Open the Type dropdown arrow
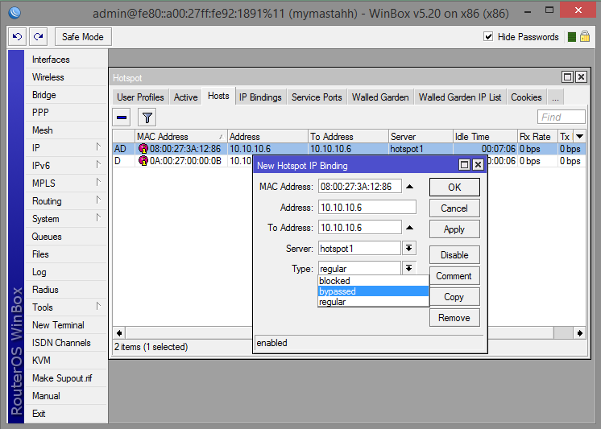 [409, 268]
